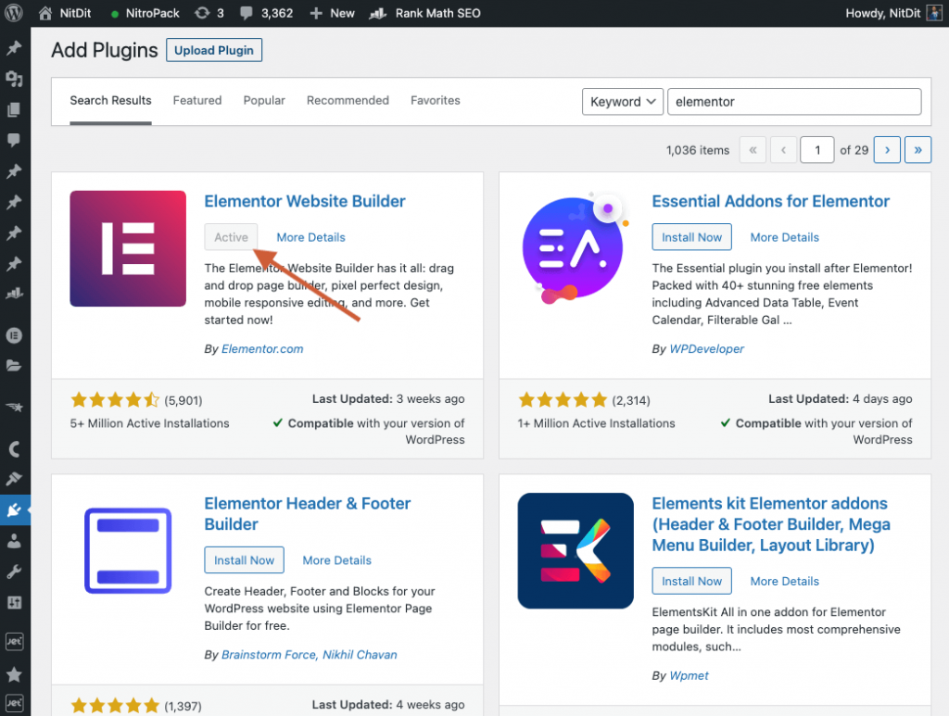Visit author link WPDeveloper

point(707,349)
